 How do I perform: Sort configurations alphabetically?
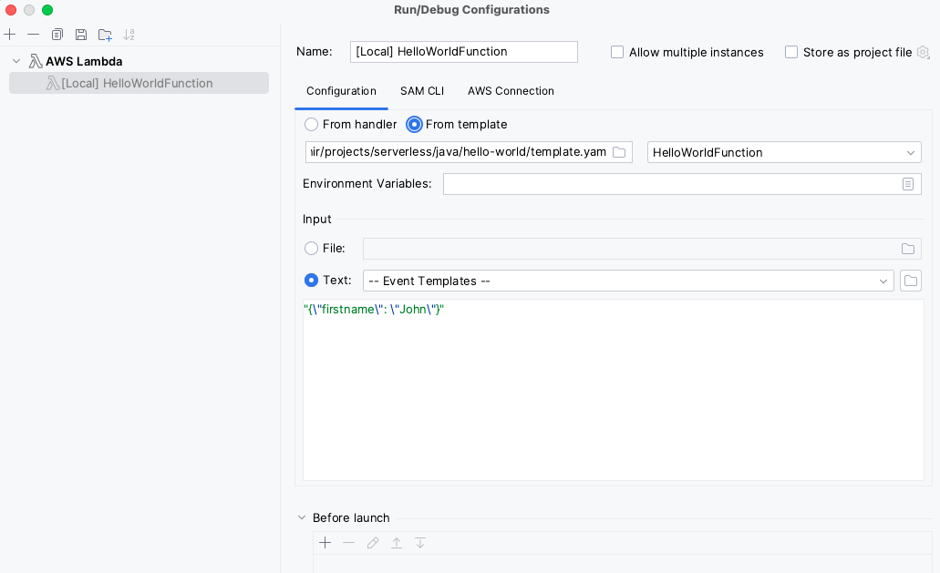[129, 35]
